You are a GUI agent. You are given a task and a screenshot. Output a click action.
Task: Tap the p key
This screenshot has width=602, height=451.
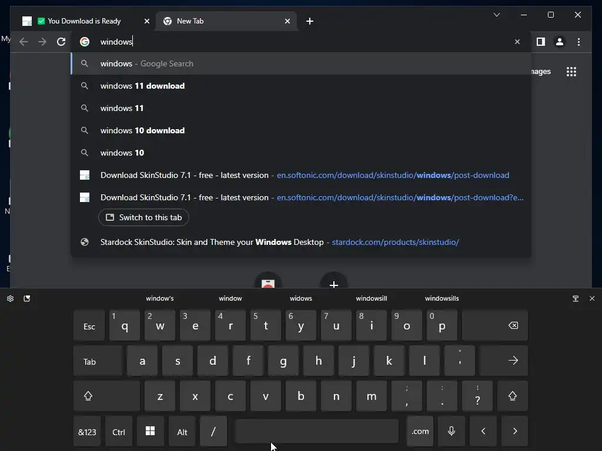[x=442, y=326]
